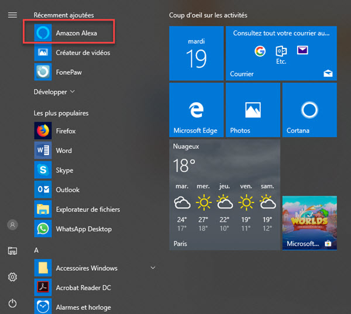Open the Settings gear icon
The image size is (351, 314).
(12, 277)
